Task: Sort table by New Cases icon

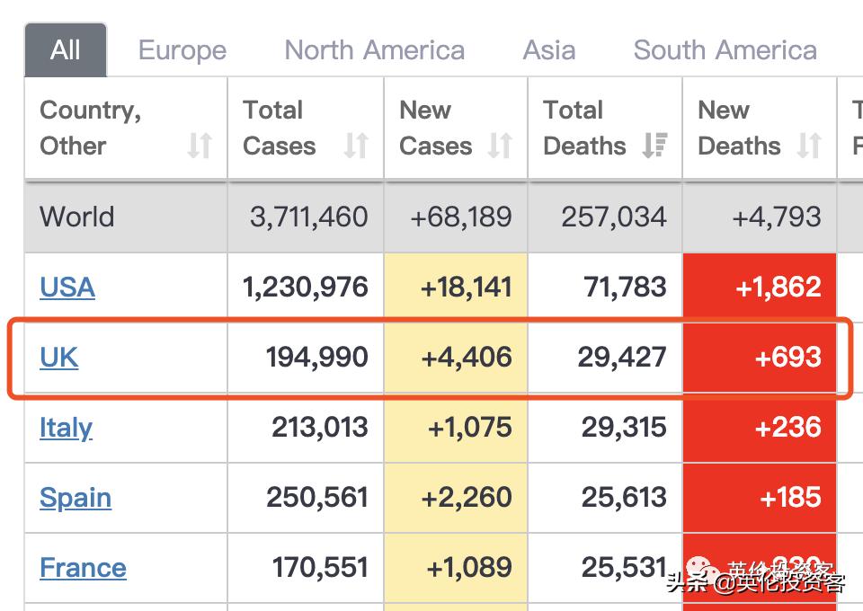Action: tap(500, 146)
